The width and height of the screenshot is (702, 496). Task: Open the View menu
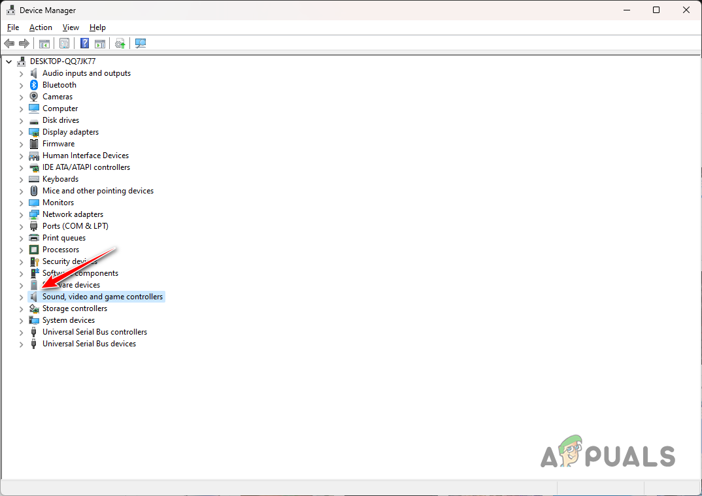71,27
